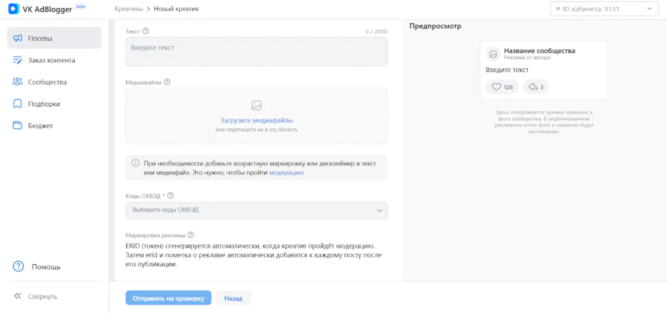Image resolution: width=667 pixels, height=313 pixels.
Task: Click the image placeholder icon in upload area
Action: [x=257, y=105]
